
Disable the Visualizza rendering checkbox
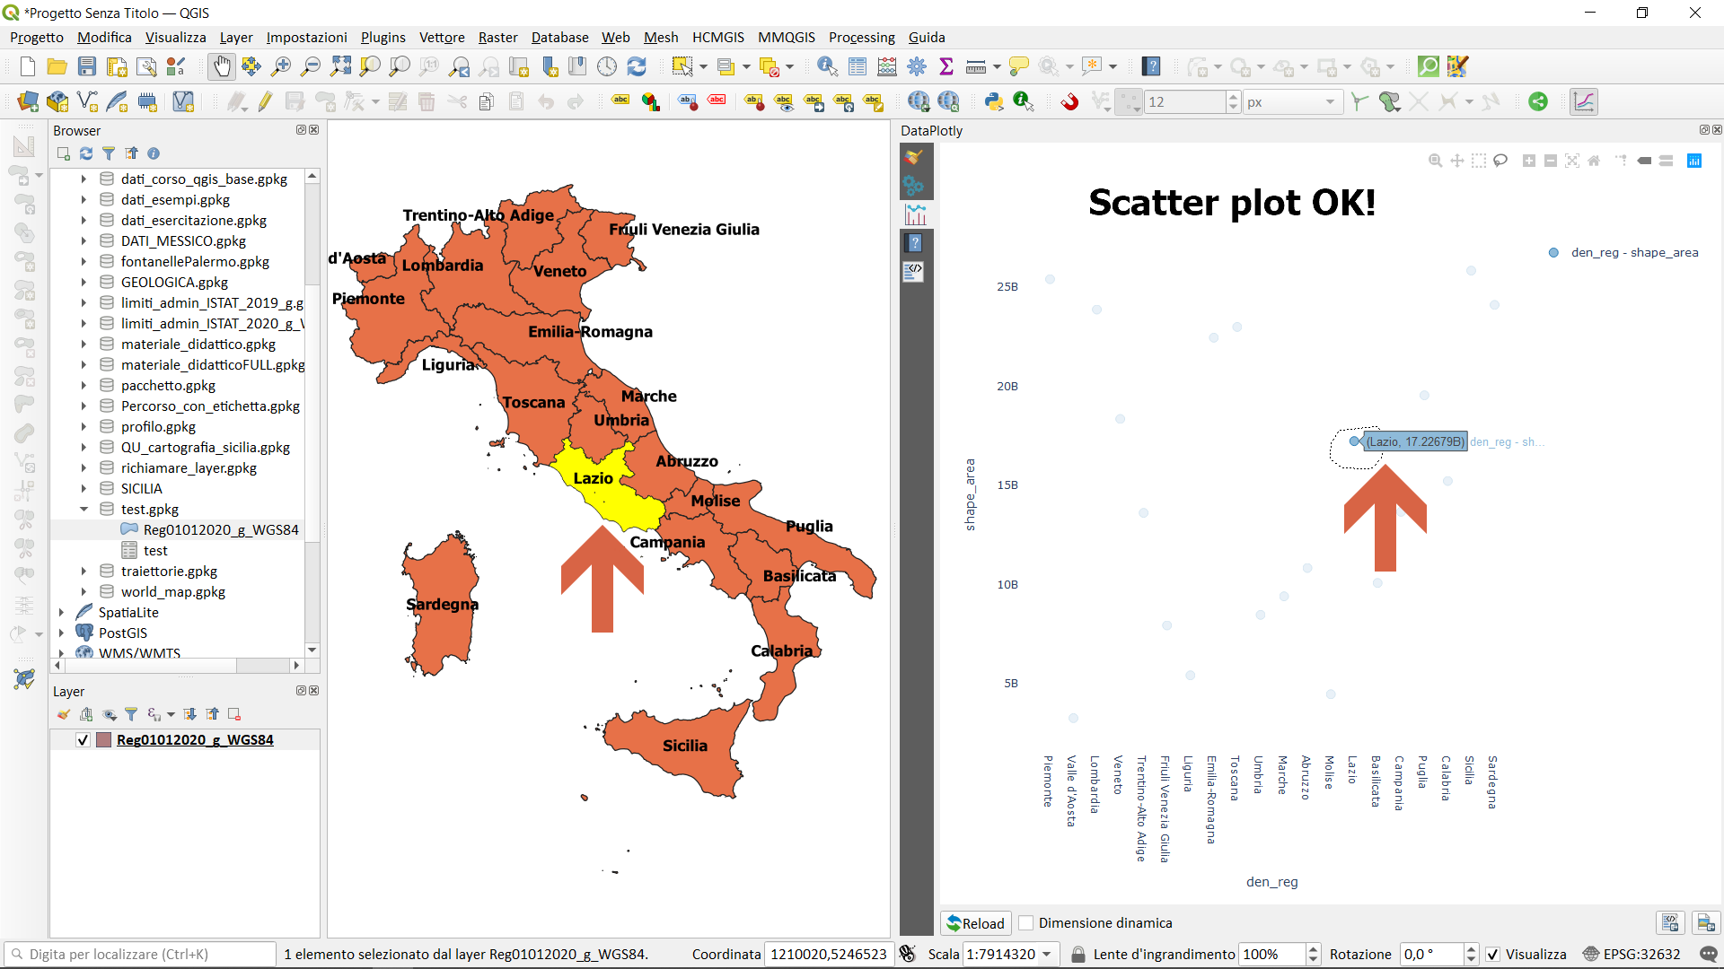(1493, 955)
